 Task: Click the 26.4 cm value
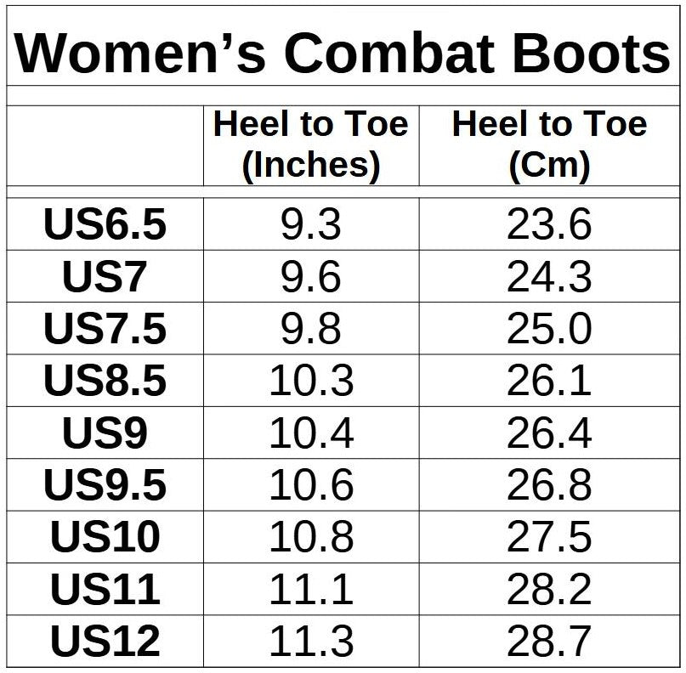(549, 433)
